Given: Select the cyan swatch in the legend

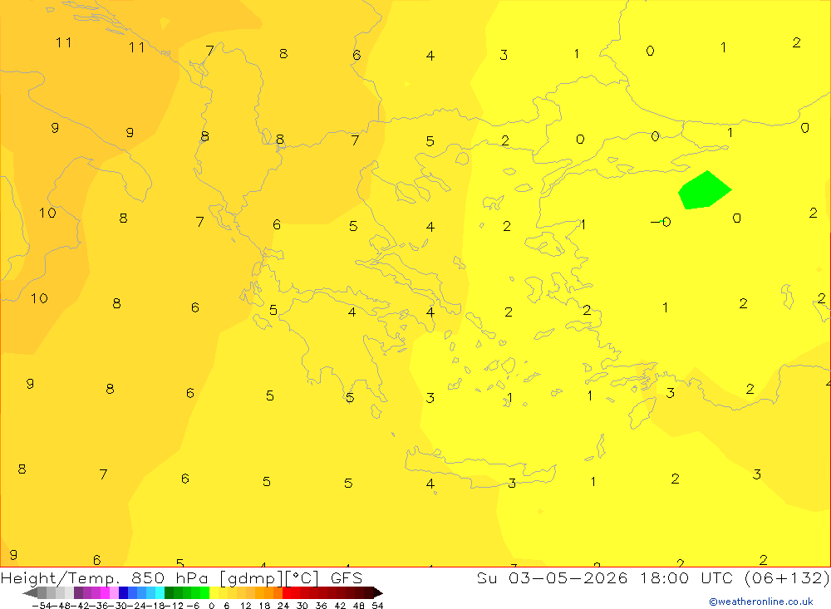Looking at the screenshot, I should pos(160,592).
